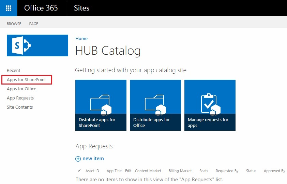This screenshot has height=184, width=287.
Task: Click the SharePoint site logo
Action: [x=37, y=45]
